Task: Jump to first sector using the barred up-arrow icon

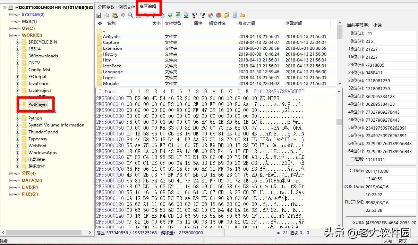Action: (178, 15)
